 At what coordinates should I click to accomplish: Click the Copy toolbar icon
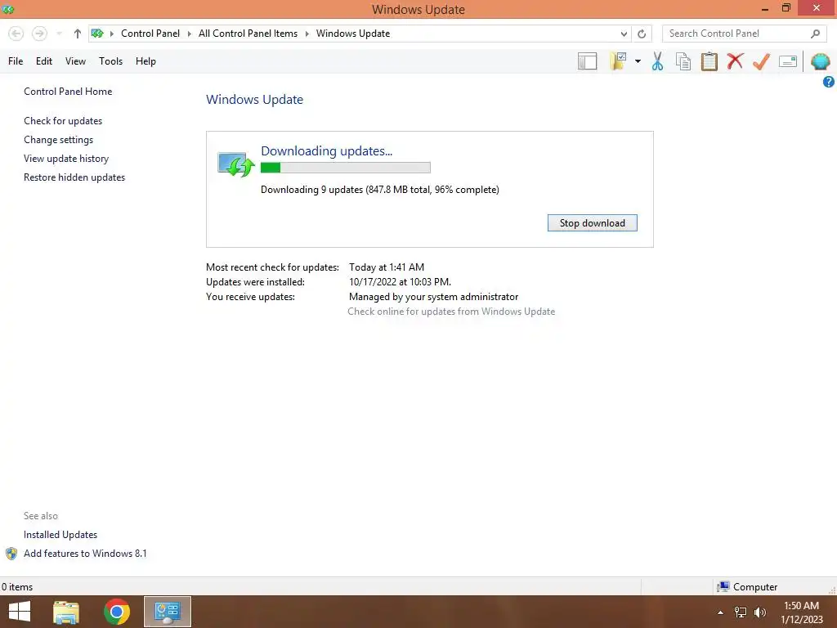click(x=683, y=61)
